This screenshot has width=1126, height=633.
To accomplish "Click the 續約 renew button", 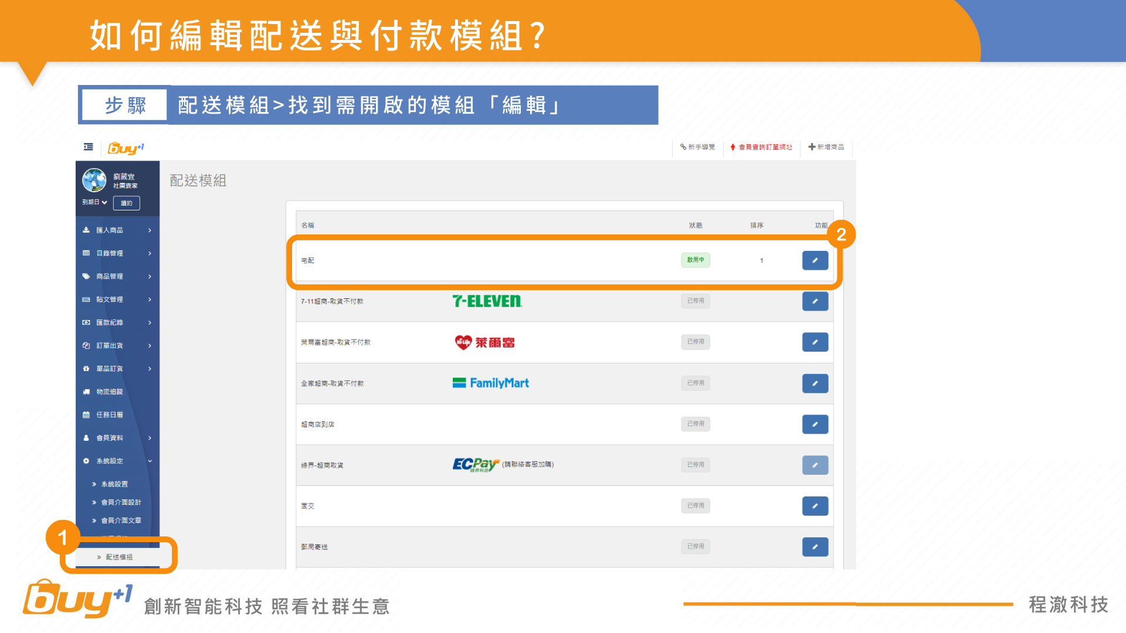I will (126, 203).
